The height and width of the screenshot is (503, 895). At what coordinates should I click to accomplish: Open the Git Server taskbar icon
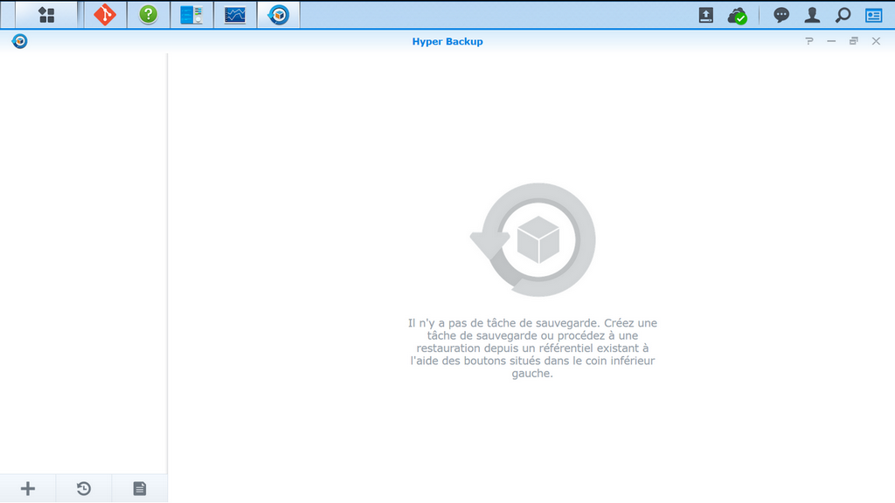click(x=105, y=15)
